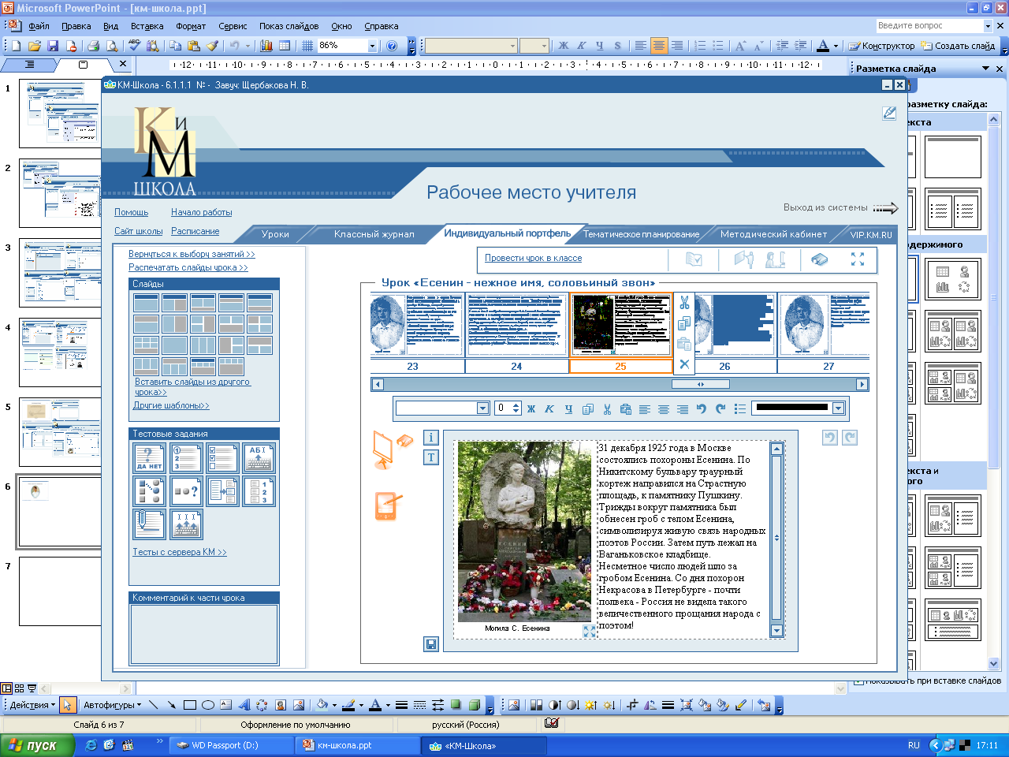
Task: Click PowerPoint Open folder icon
Action: (35, 46)
